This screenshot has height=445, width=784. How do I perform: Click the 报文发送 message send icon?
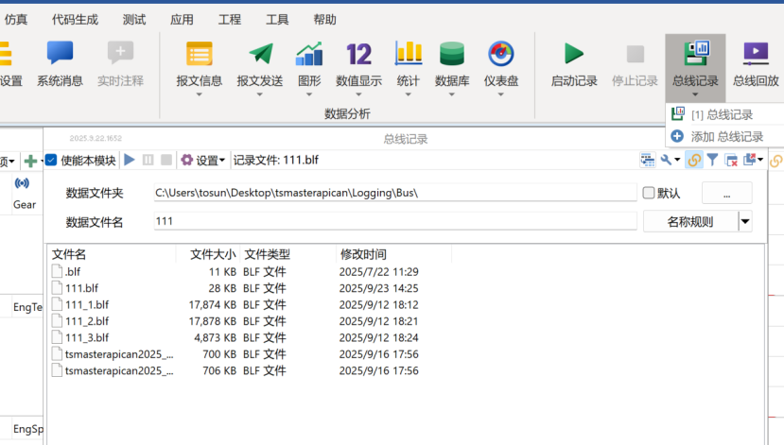click(259, 64)
